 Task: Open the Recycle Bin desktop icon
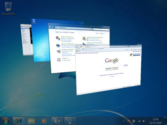(8, 8)
